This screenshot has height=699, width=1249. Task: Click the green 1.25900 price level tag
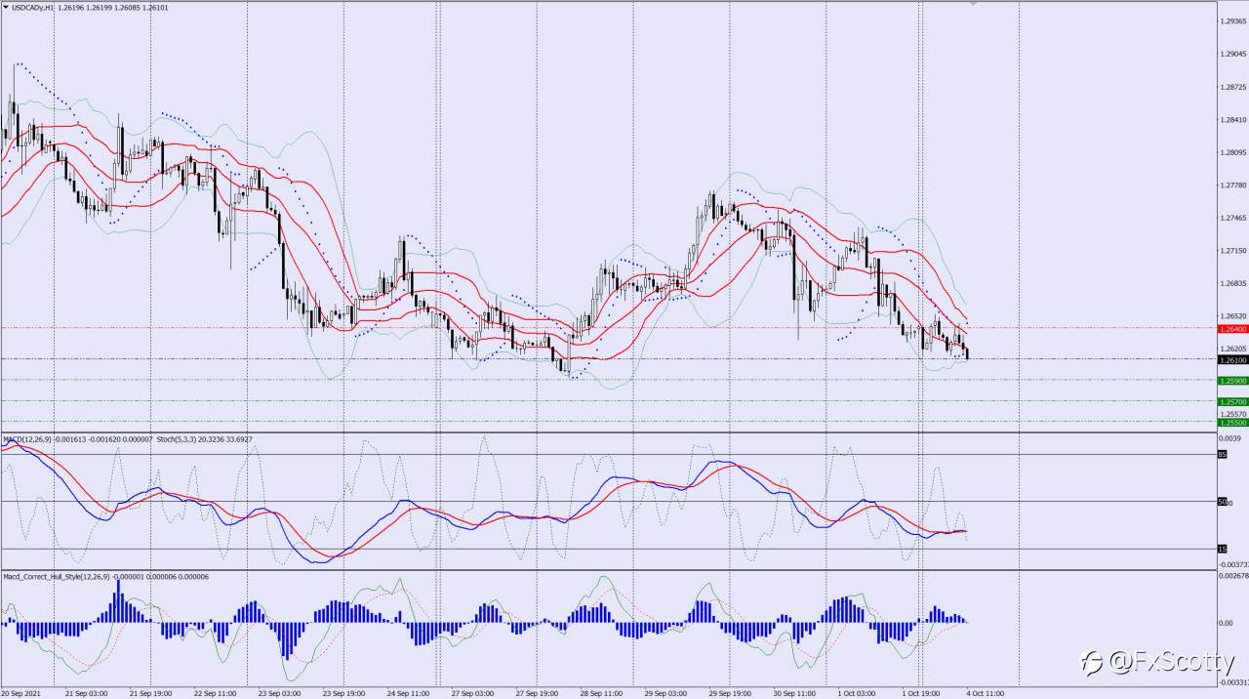pyautogui.click(x=1233, y=381)
